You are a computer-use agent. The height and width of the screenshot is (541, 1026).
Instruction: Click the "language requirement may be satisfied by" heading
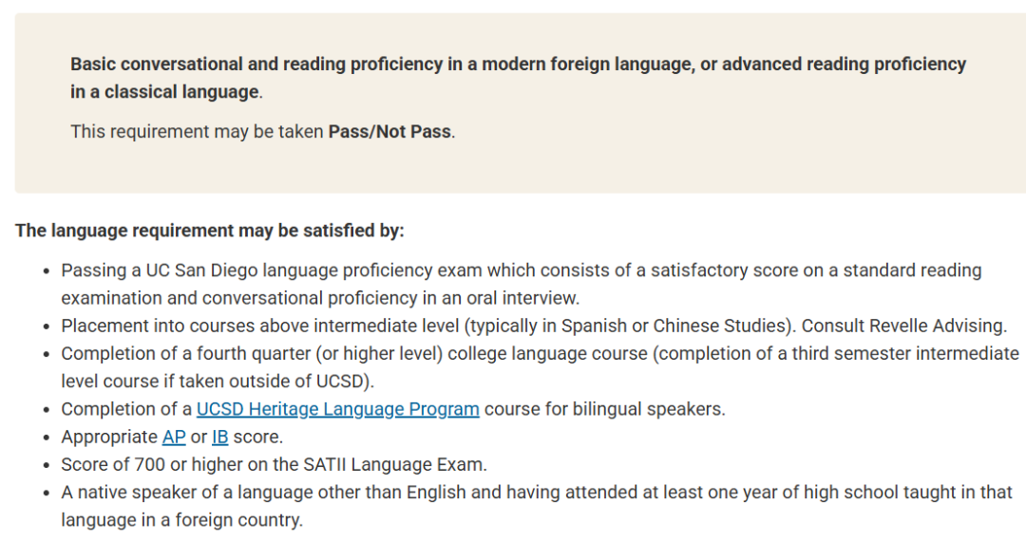click(209, 231)
